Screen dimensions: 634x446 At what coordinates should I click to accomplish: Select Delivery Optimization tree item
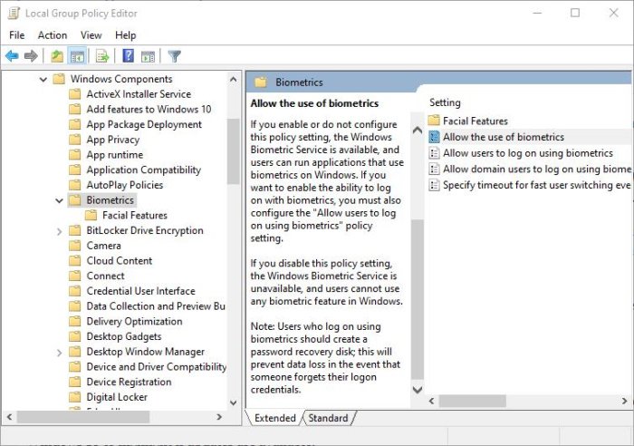(x=134, y=321)
